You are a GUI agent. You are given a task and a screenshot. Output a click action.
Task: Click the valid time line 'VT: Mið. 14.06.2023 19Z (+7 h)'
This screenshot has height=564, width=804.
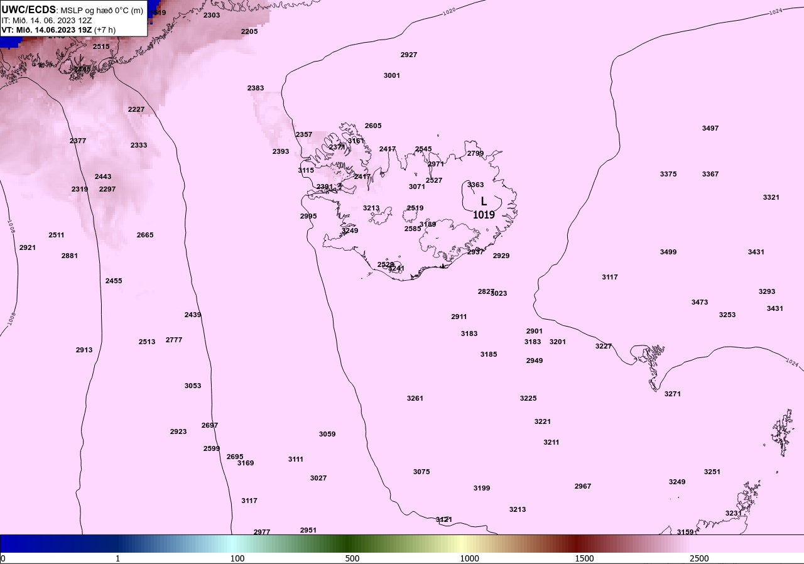pyautogui.click(x=58, y=30)
